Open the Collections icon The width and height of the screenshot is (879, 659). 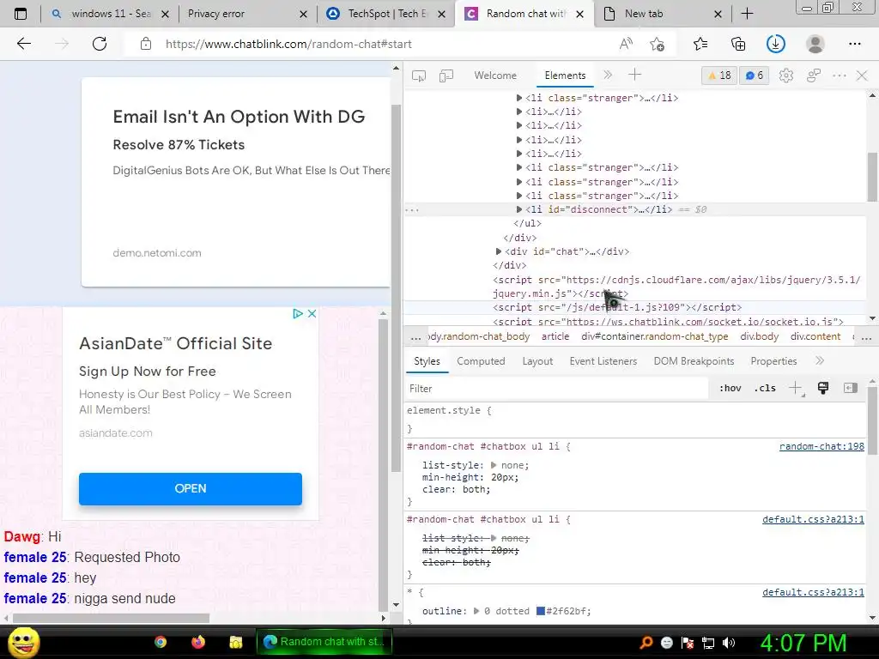click(738, 44)
